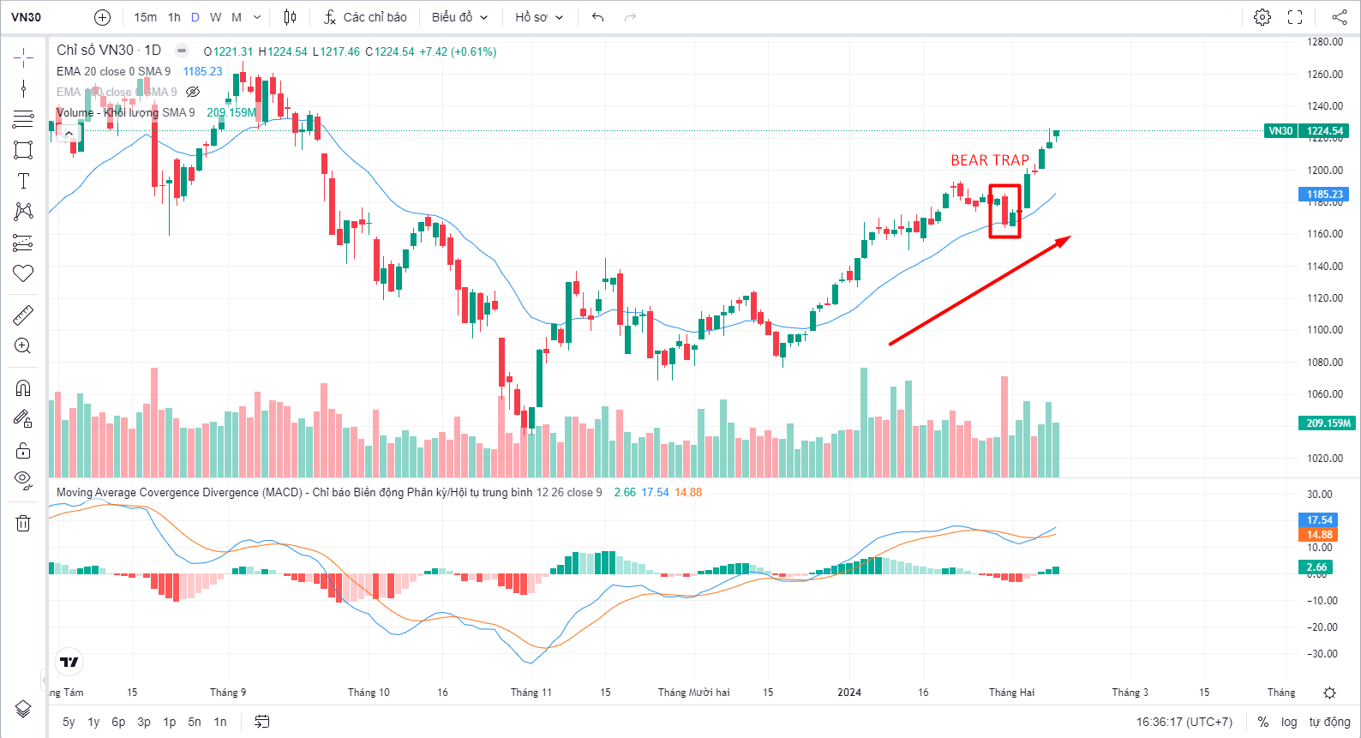The height and width of the screenshot is (738, 1361).
Task: Click the Chỉ số VN30 legend menu button
Action: coord(182,51)
